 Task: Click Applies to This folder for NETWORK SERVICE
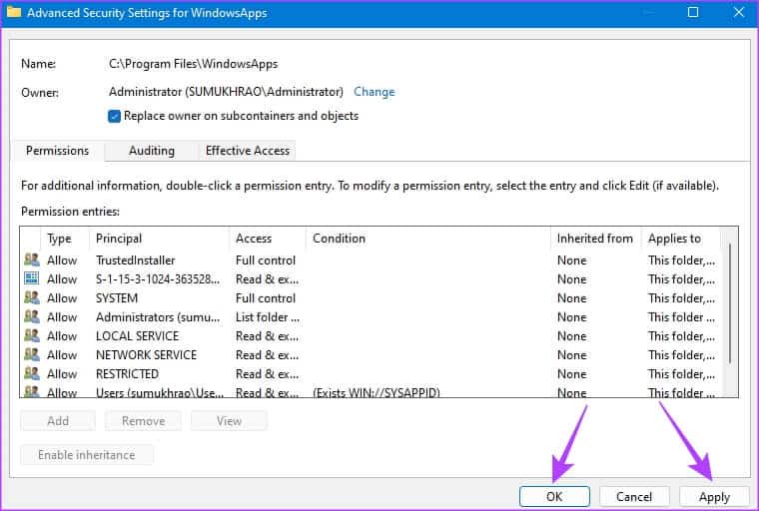681,355
